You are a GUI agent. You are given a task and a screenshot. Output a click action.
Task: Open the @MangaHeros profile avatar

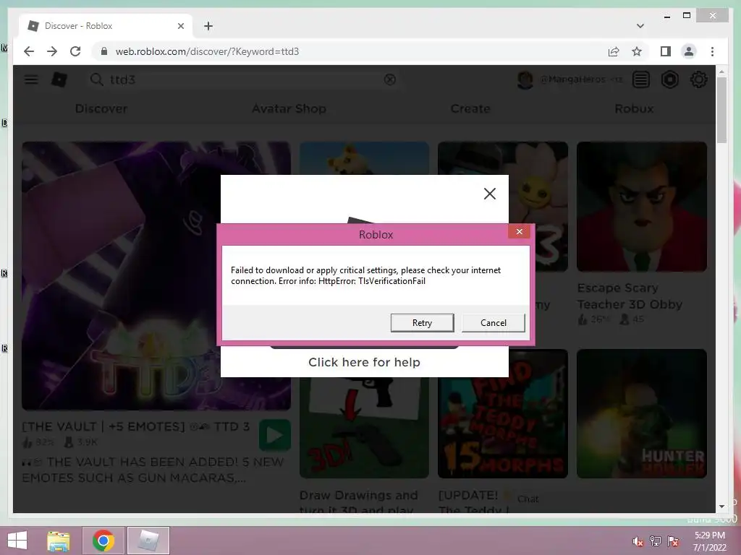[525, 79]
